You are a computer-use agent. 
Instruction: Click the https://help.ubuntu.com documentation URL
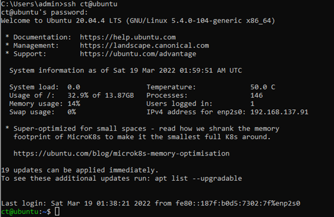tap(128, 37)
